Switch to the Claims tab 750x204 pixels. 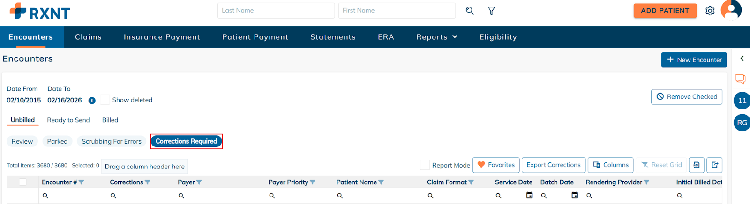click(x=88, y=37)
